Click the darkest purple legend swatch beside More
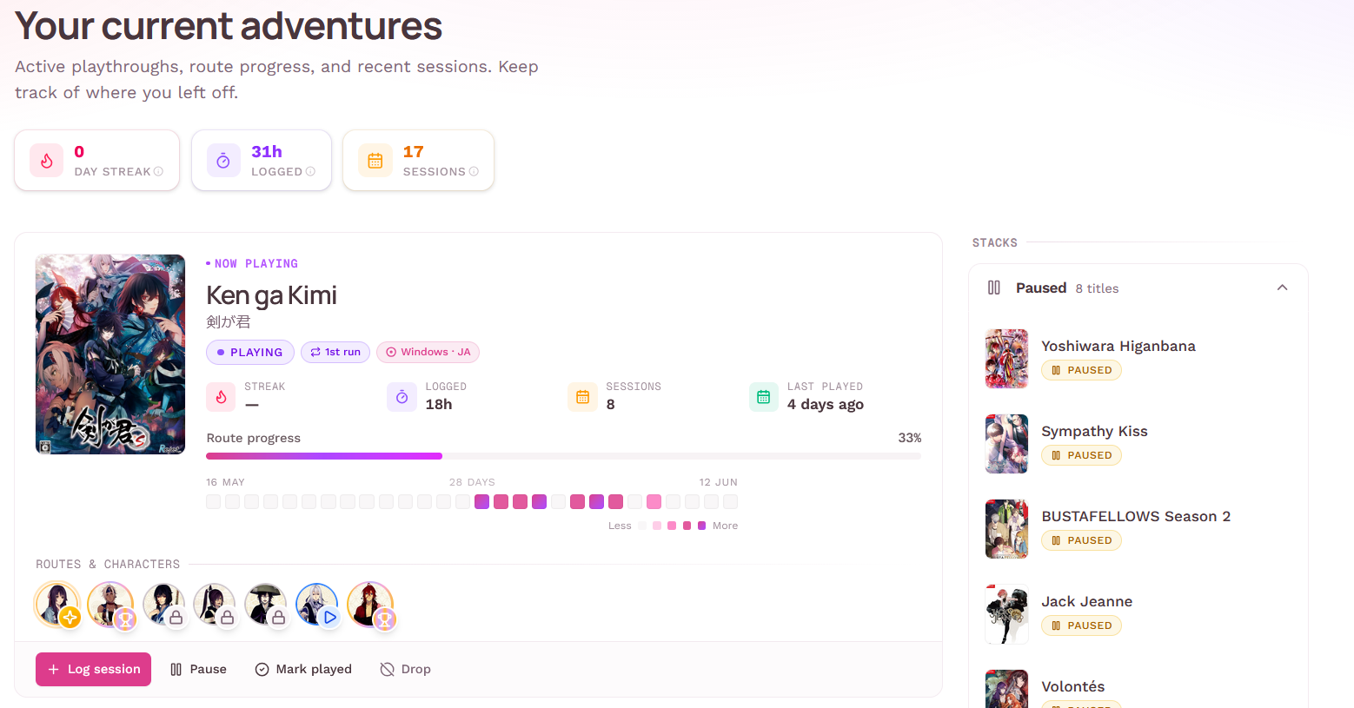This screenshot has height=708, width=1354. point(702,526)
